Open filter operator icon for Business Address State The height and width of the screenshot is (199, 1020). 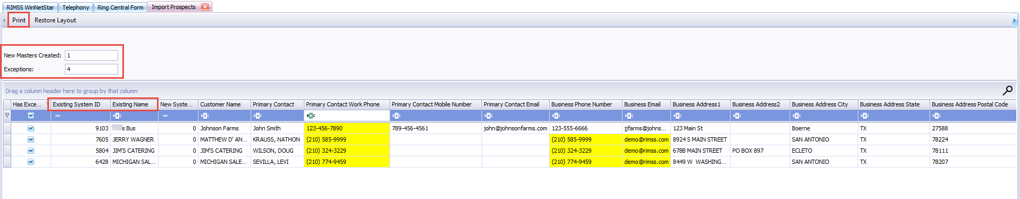click(x=865, y=115)
